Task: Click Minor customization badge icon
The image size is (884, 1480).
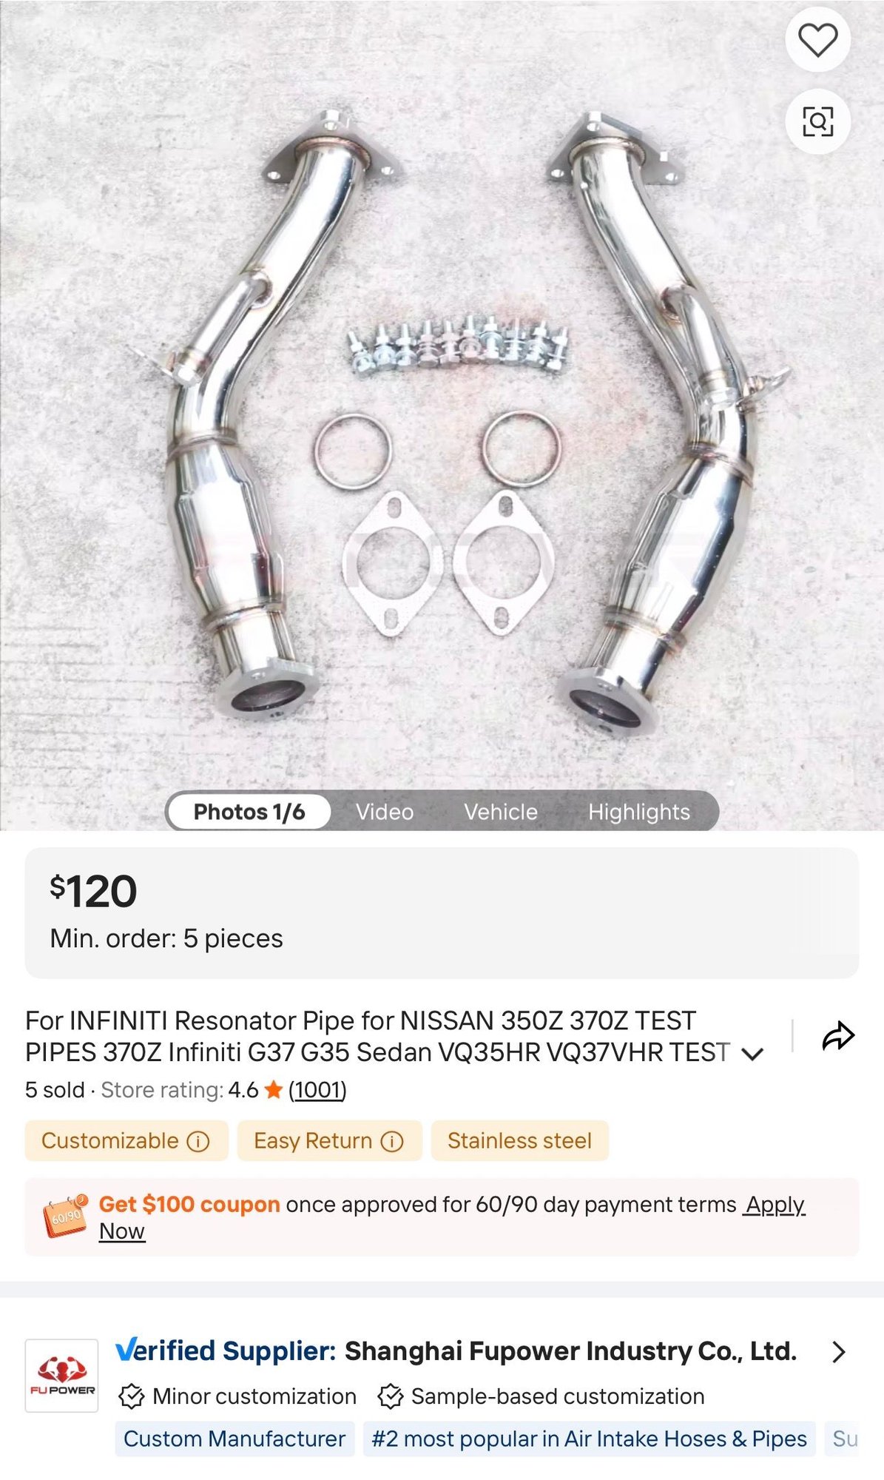Action: 132,1396
